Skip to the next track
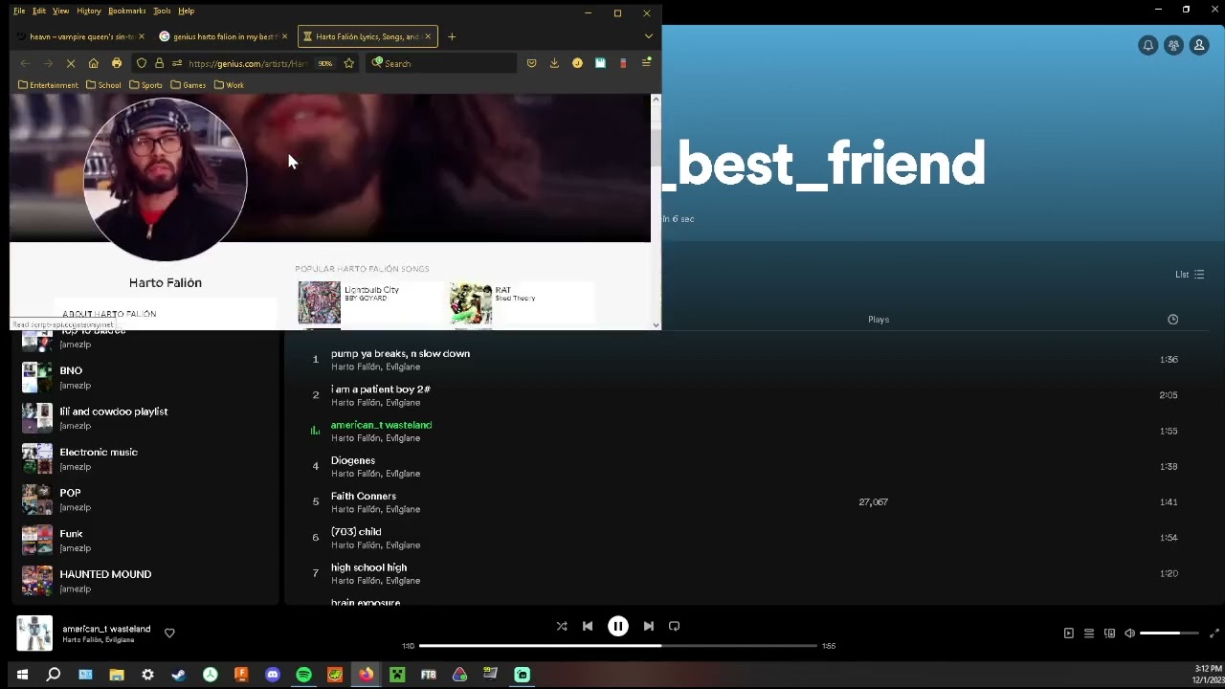The width and height of the screenshot is (1225, 689). point(648,626)
